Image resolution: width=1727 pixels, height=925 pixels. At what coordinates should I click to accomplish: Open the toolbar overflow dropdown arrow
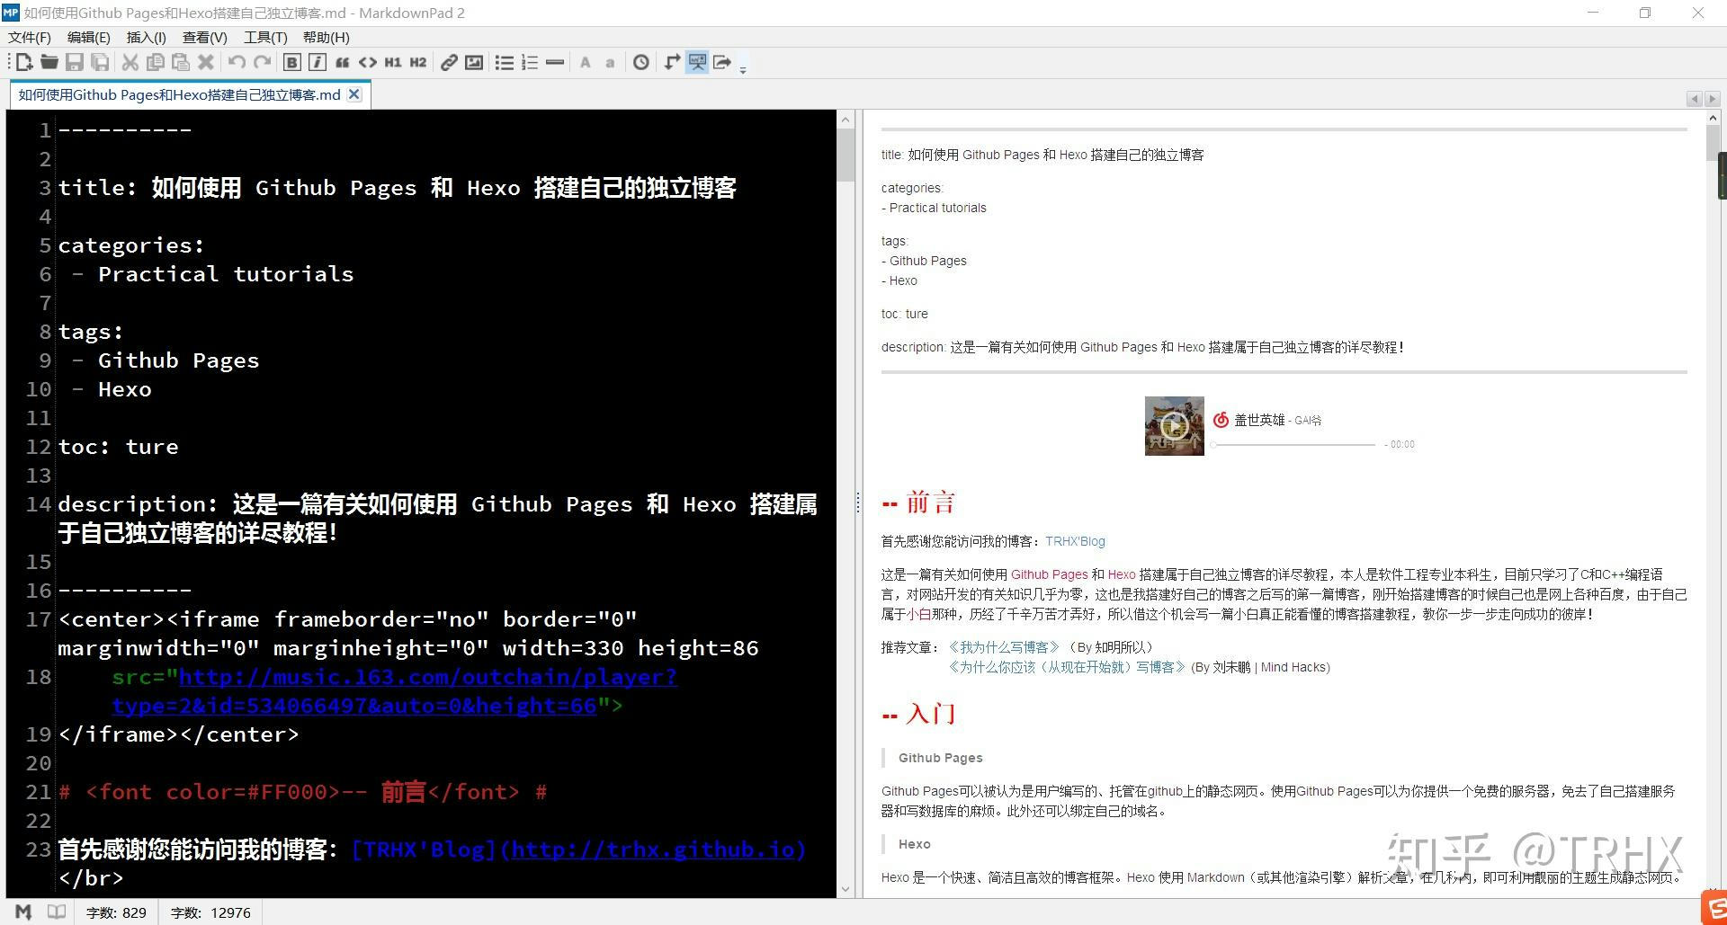(x=743, y=67)
